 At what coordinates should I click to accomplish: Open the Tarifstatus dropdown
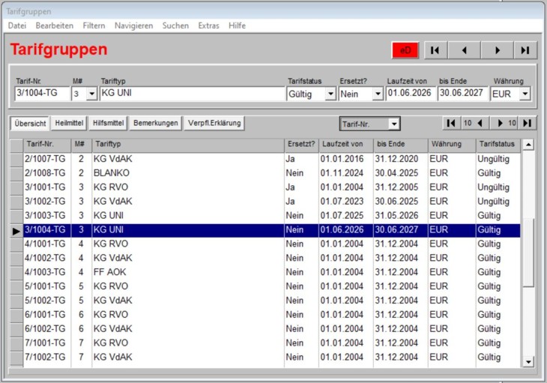pos(330,94)
